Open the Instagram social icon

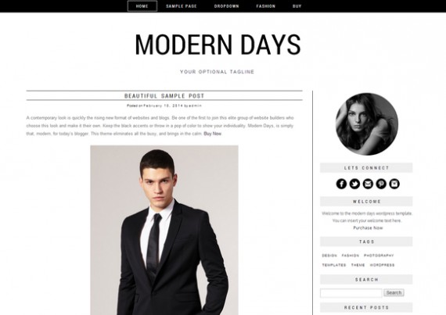point(394,184)
